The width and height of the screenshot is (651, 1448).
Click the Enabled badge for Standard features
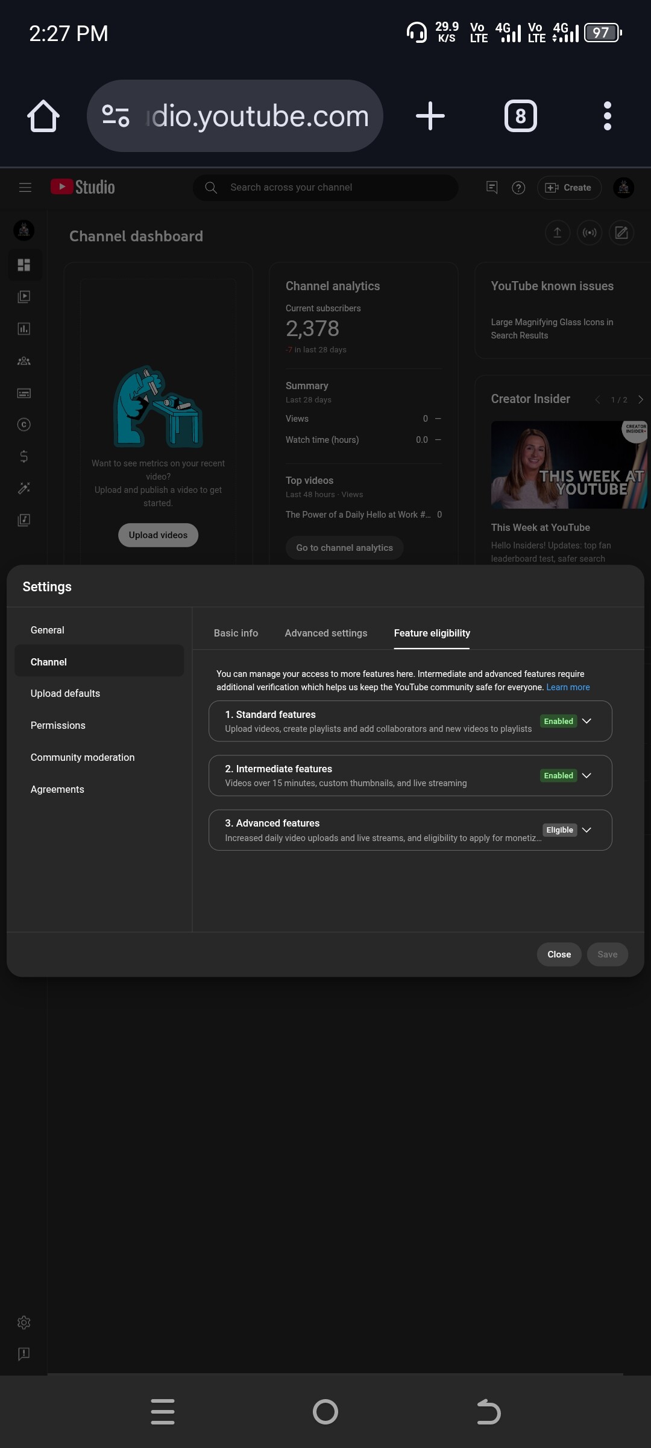coord(559,721)
